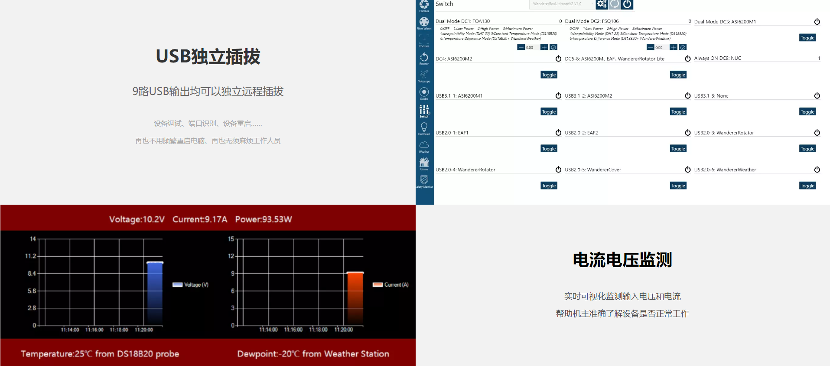Image resolution: width=830 pixels, height=366 pixels.
Task: Click power status icon for USB3.1-3 None
Action: point(817,95)
